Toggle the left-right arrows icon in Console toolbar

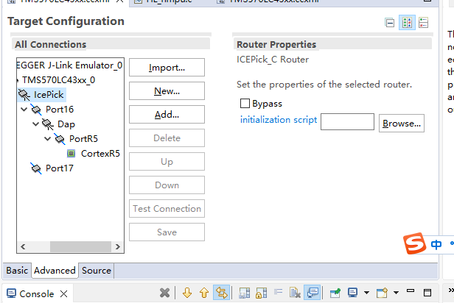pos(222,293)
